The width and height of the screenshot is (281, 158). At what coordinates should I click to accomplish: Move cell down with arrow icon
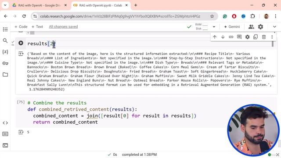pos(223,37)
